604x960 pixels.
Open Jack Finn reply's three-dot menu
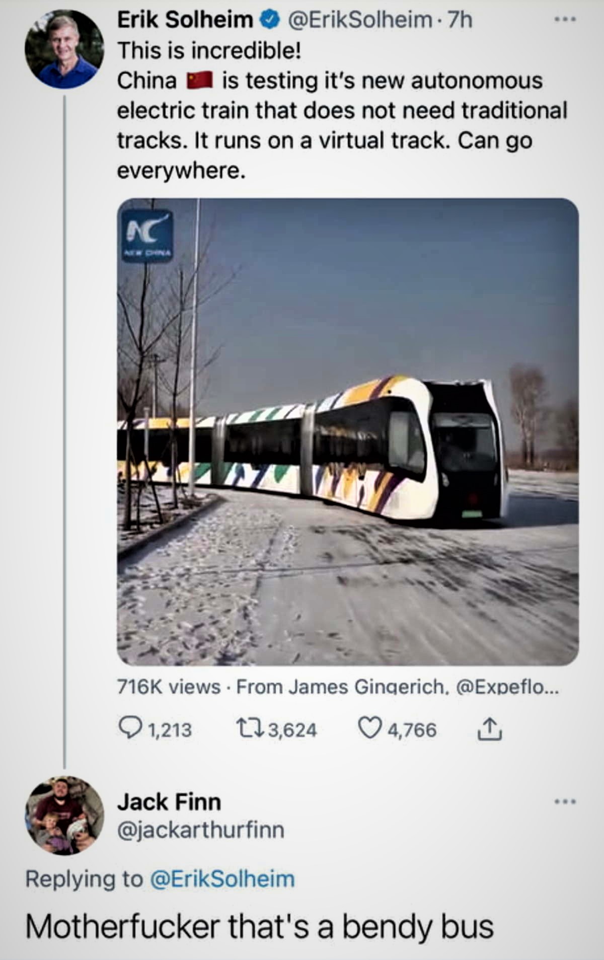point(565,801)
